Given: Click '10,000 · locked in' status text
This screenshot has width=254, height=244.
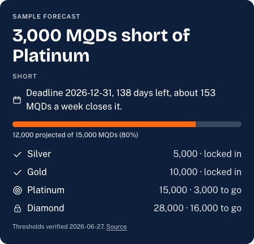Looking at the screenshot, I should point(205,172).
